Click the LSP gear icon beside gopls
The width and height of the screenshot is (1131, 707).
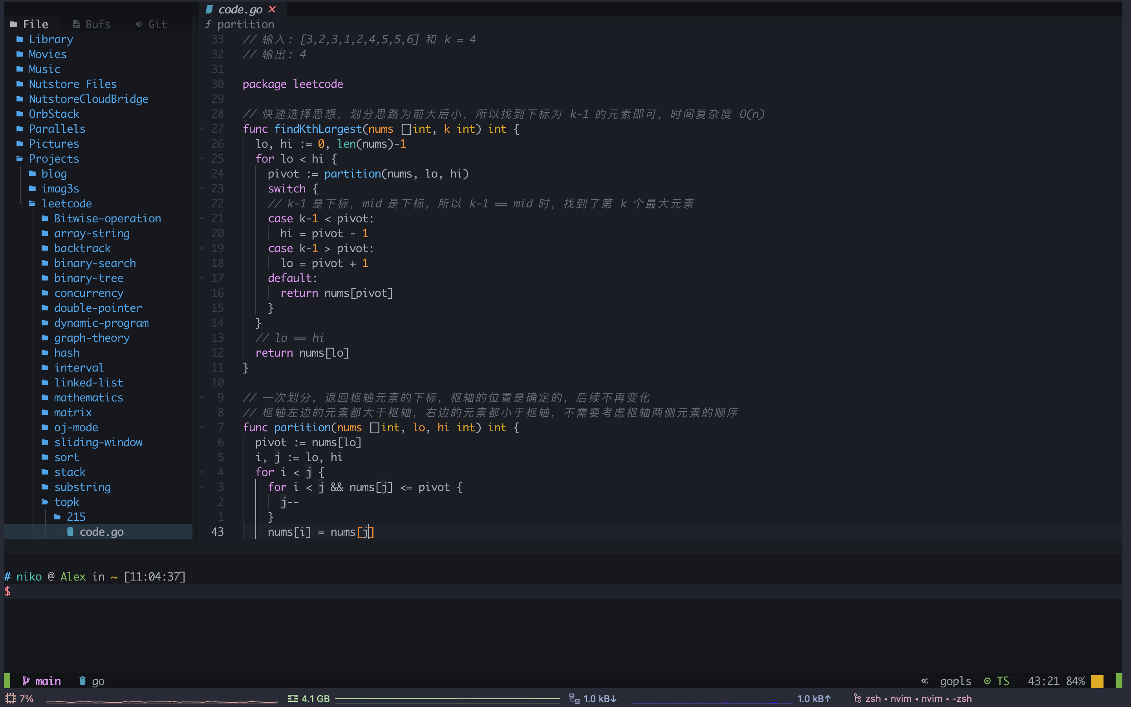tap(924, 681)
